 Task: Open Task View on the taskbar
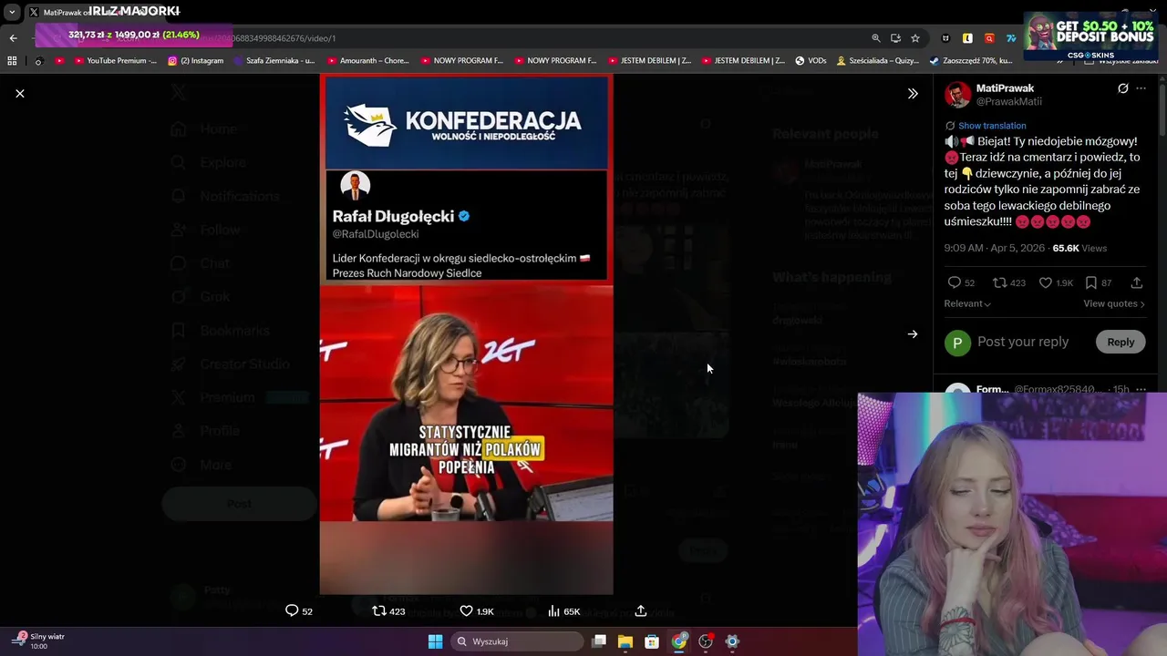coord(599,641)
